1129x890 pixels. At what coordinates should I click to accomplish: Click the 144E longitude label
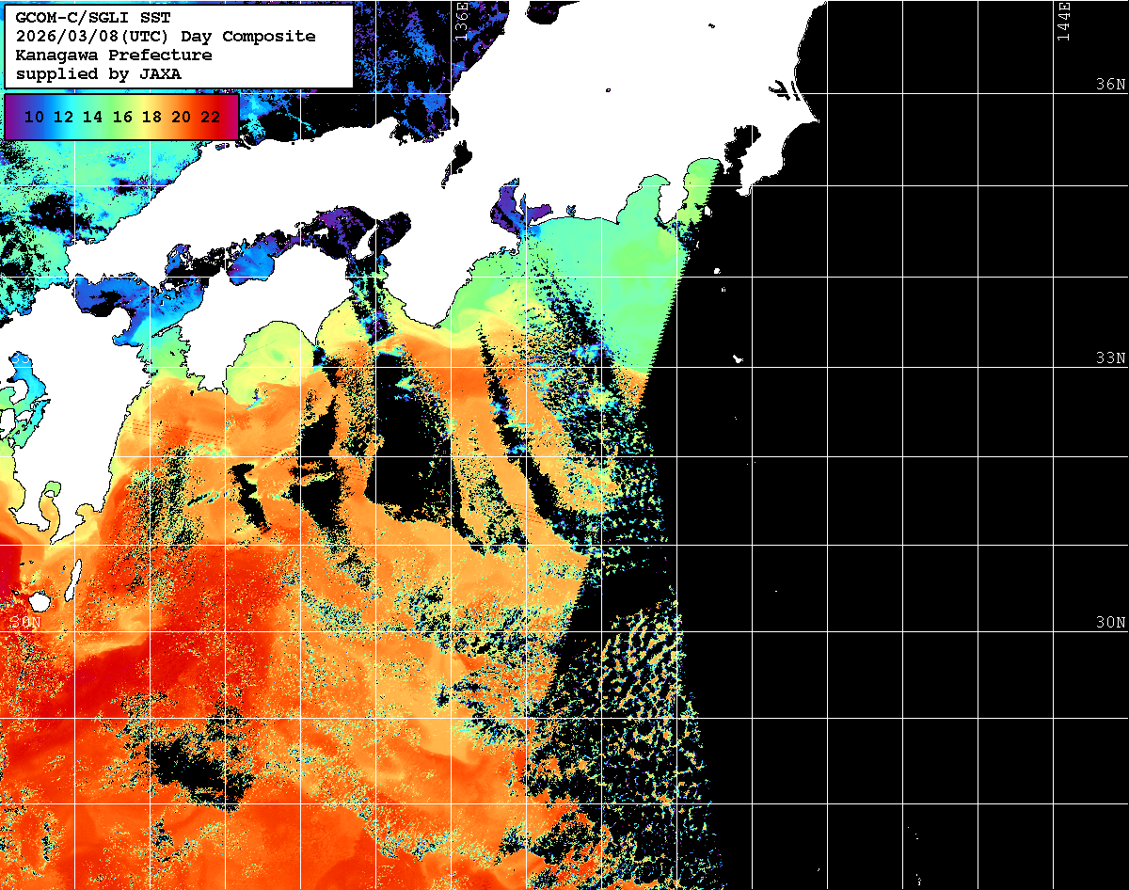(1063, 21)
